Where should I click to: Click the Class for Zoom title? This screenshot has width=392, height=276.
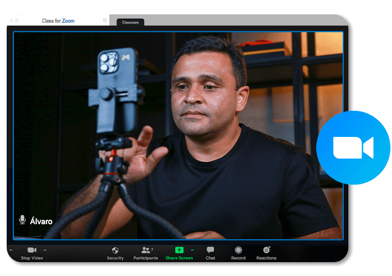click(x=58, y=21)
